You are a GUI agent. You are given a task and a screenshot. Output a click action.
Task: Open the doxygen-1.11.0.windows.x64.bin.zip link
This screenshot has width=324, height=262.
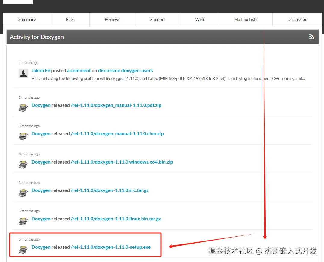[x=122, y=162]
